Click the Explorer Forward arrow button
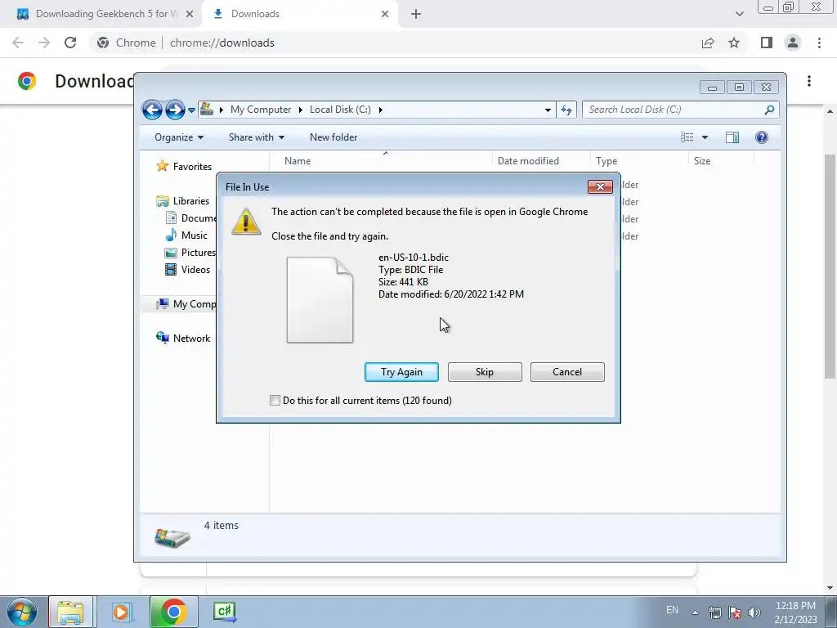 [175, 110]
